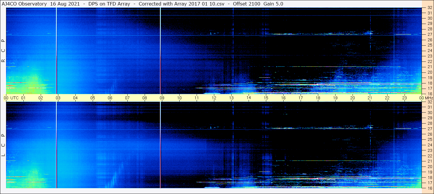This screenshot has height=194, width=434.
Task: Click '32' on the LCP frequency scale
Action: pyautogui.click(x=429, y=102)
